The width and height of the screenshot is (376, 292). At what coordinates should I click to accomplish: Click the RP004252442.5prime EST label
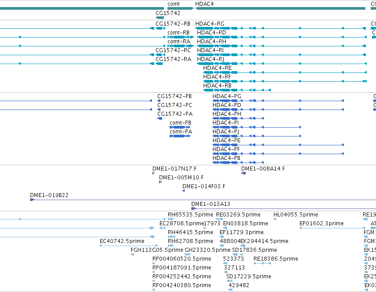(182, 277)
